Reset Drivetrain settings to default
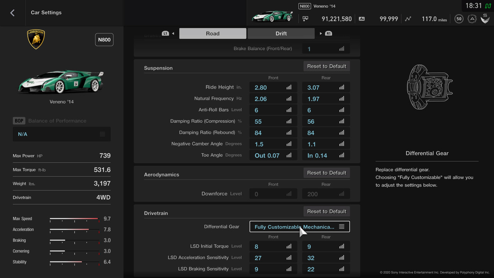 (327, 212)
